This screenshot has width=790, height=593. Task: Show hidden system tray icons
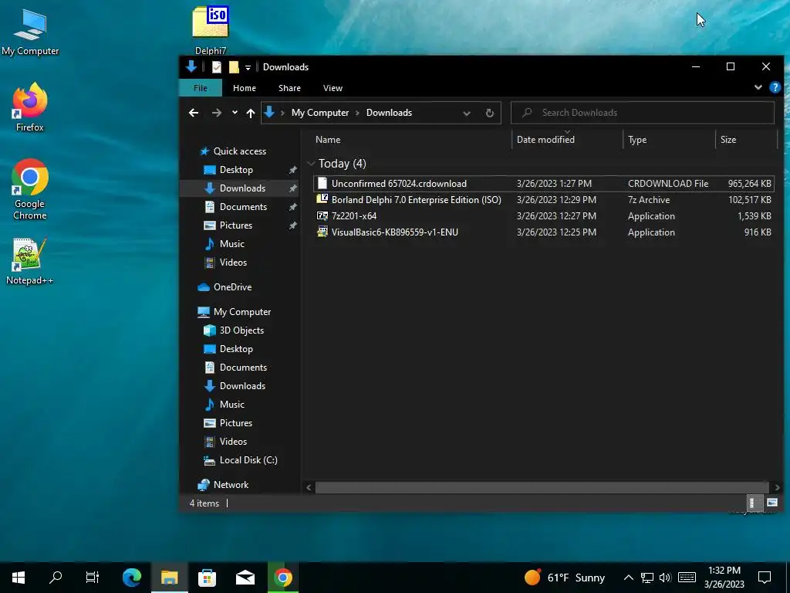[628, 578]
